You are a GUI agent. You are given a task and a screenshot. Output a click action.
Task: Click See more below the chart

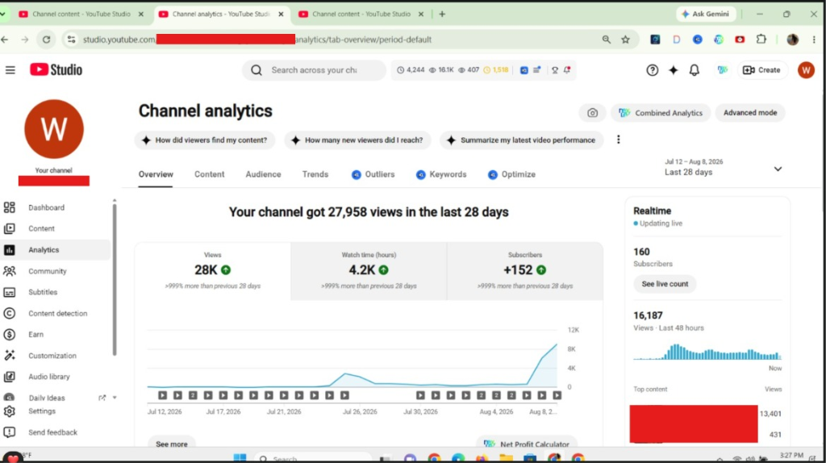click(172, 444)
